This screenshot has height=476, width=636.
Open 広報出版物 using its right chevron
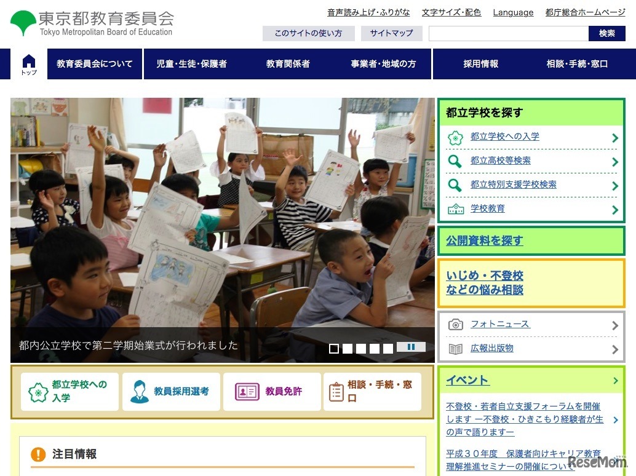pos(614,349)
